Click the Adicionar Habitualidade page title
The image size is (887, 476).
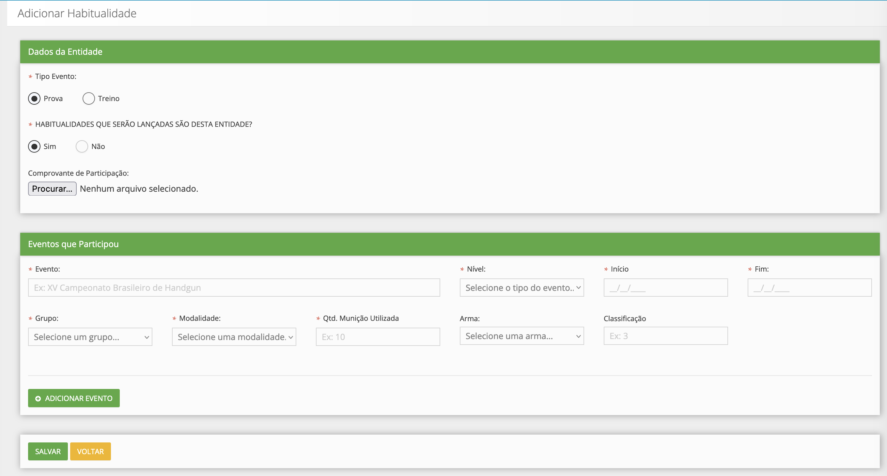[x=77, y=13]
